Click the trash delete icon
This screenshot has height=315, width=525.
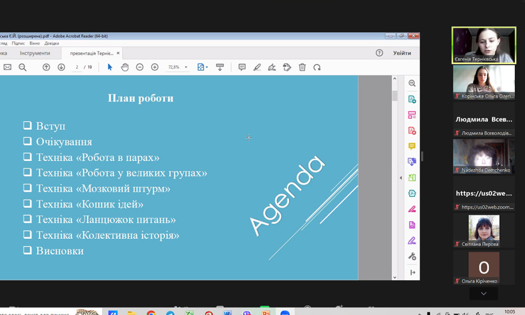pos(302,67)
